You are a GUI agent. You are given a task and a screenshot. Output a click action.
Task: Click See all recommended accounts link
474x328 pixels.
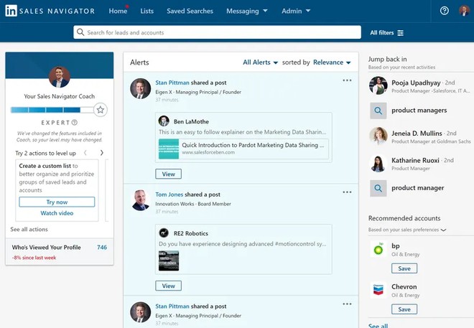[378, 325]
